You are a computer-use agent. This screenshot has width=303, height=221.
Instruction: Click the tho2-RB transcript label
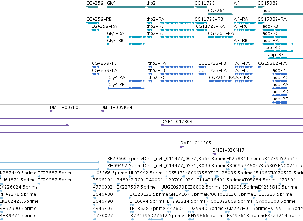click(x=155, y=26)
